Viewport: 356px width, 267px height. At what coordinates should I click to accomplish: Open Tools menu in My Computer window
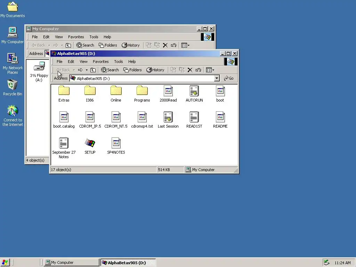(94, 37)
